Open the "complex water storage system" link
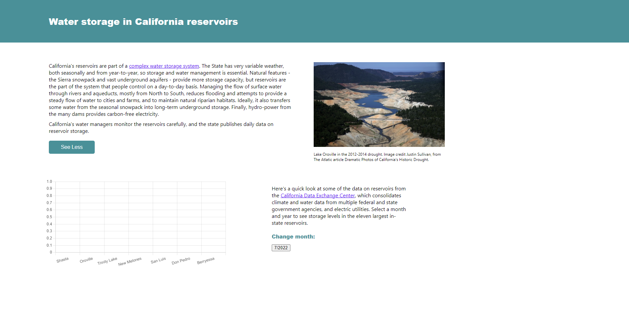This screenshot has height=317, width=629. click(164, 66)
